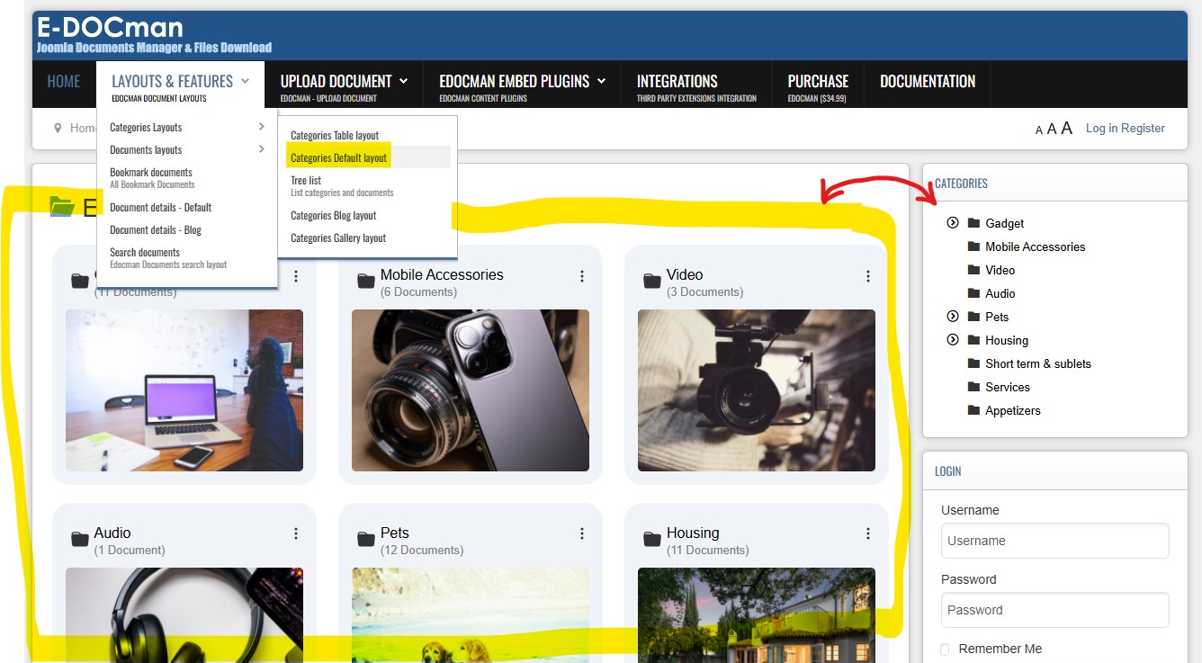This screenshot has width=1202, height=663.
Task: Expand the Housing category tree node
Action: click(x=953, y=340)
